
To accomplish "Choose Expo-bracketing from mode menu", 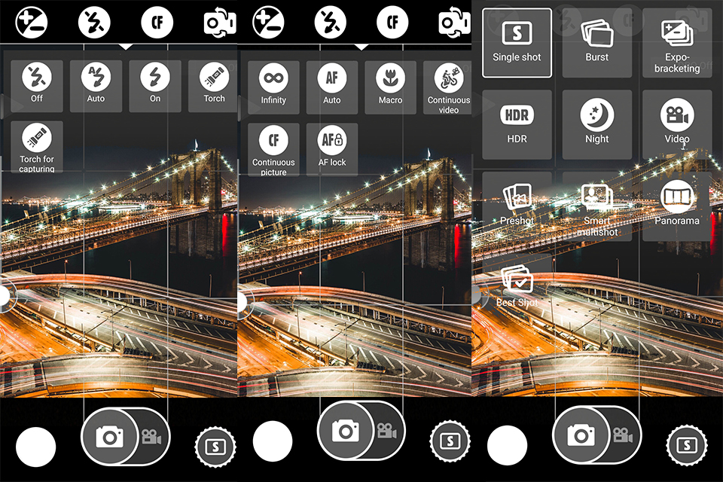I will pyautogui.click(x=676, y=44).
